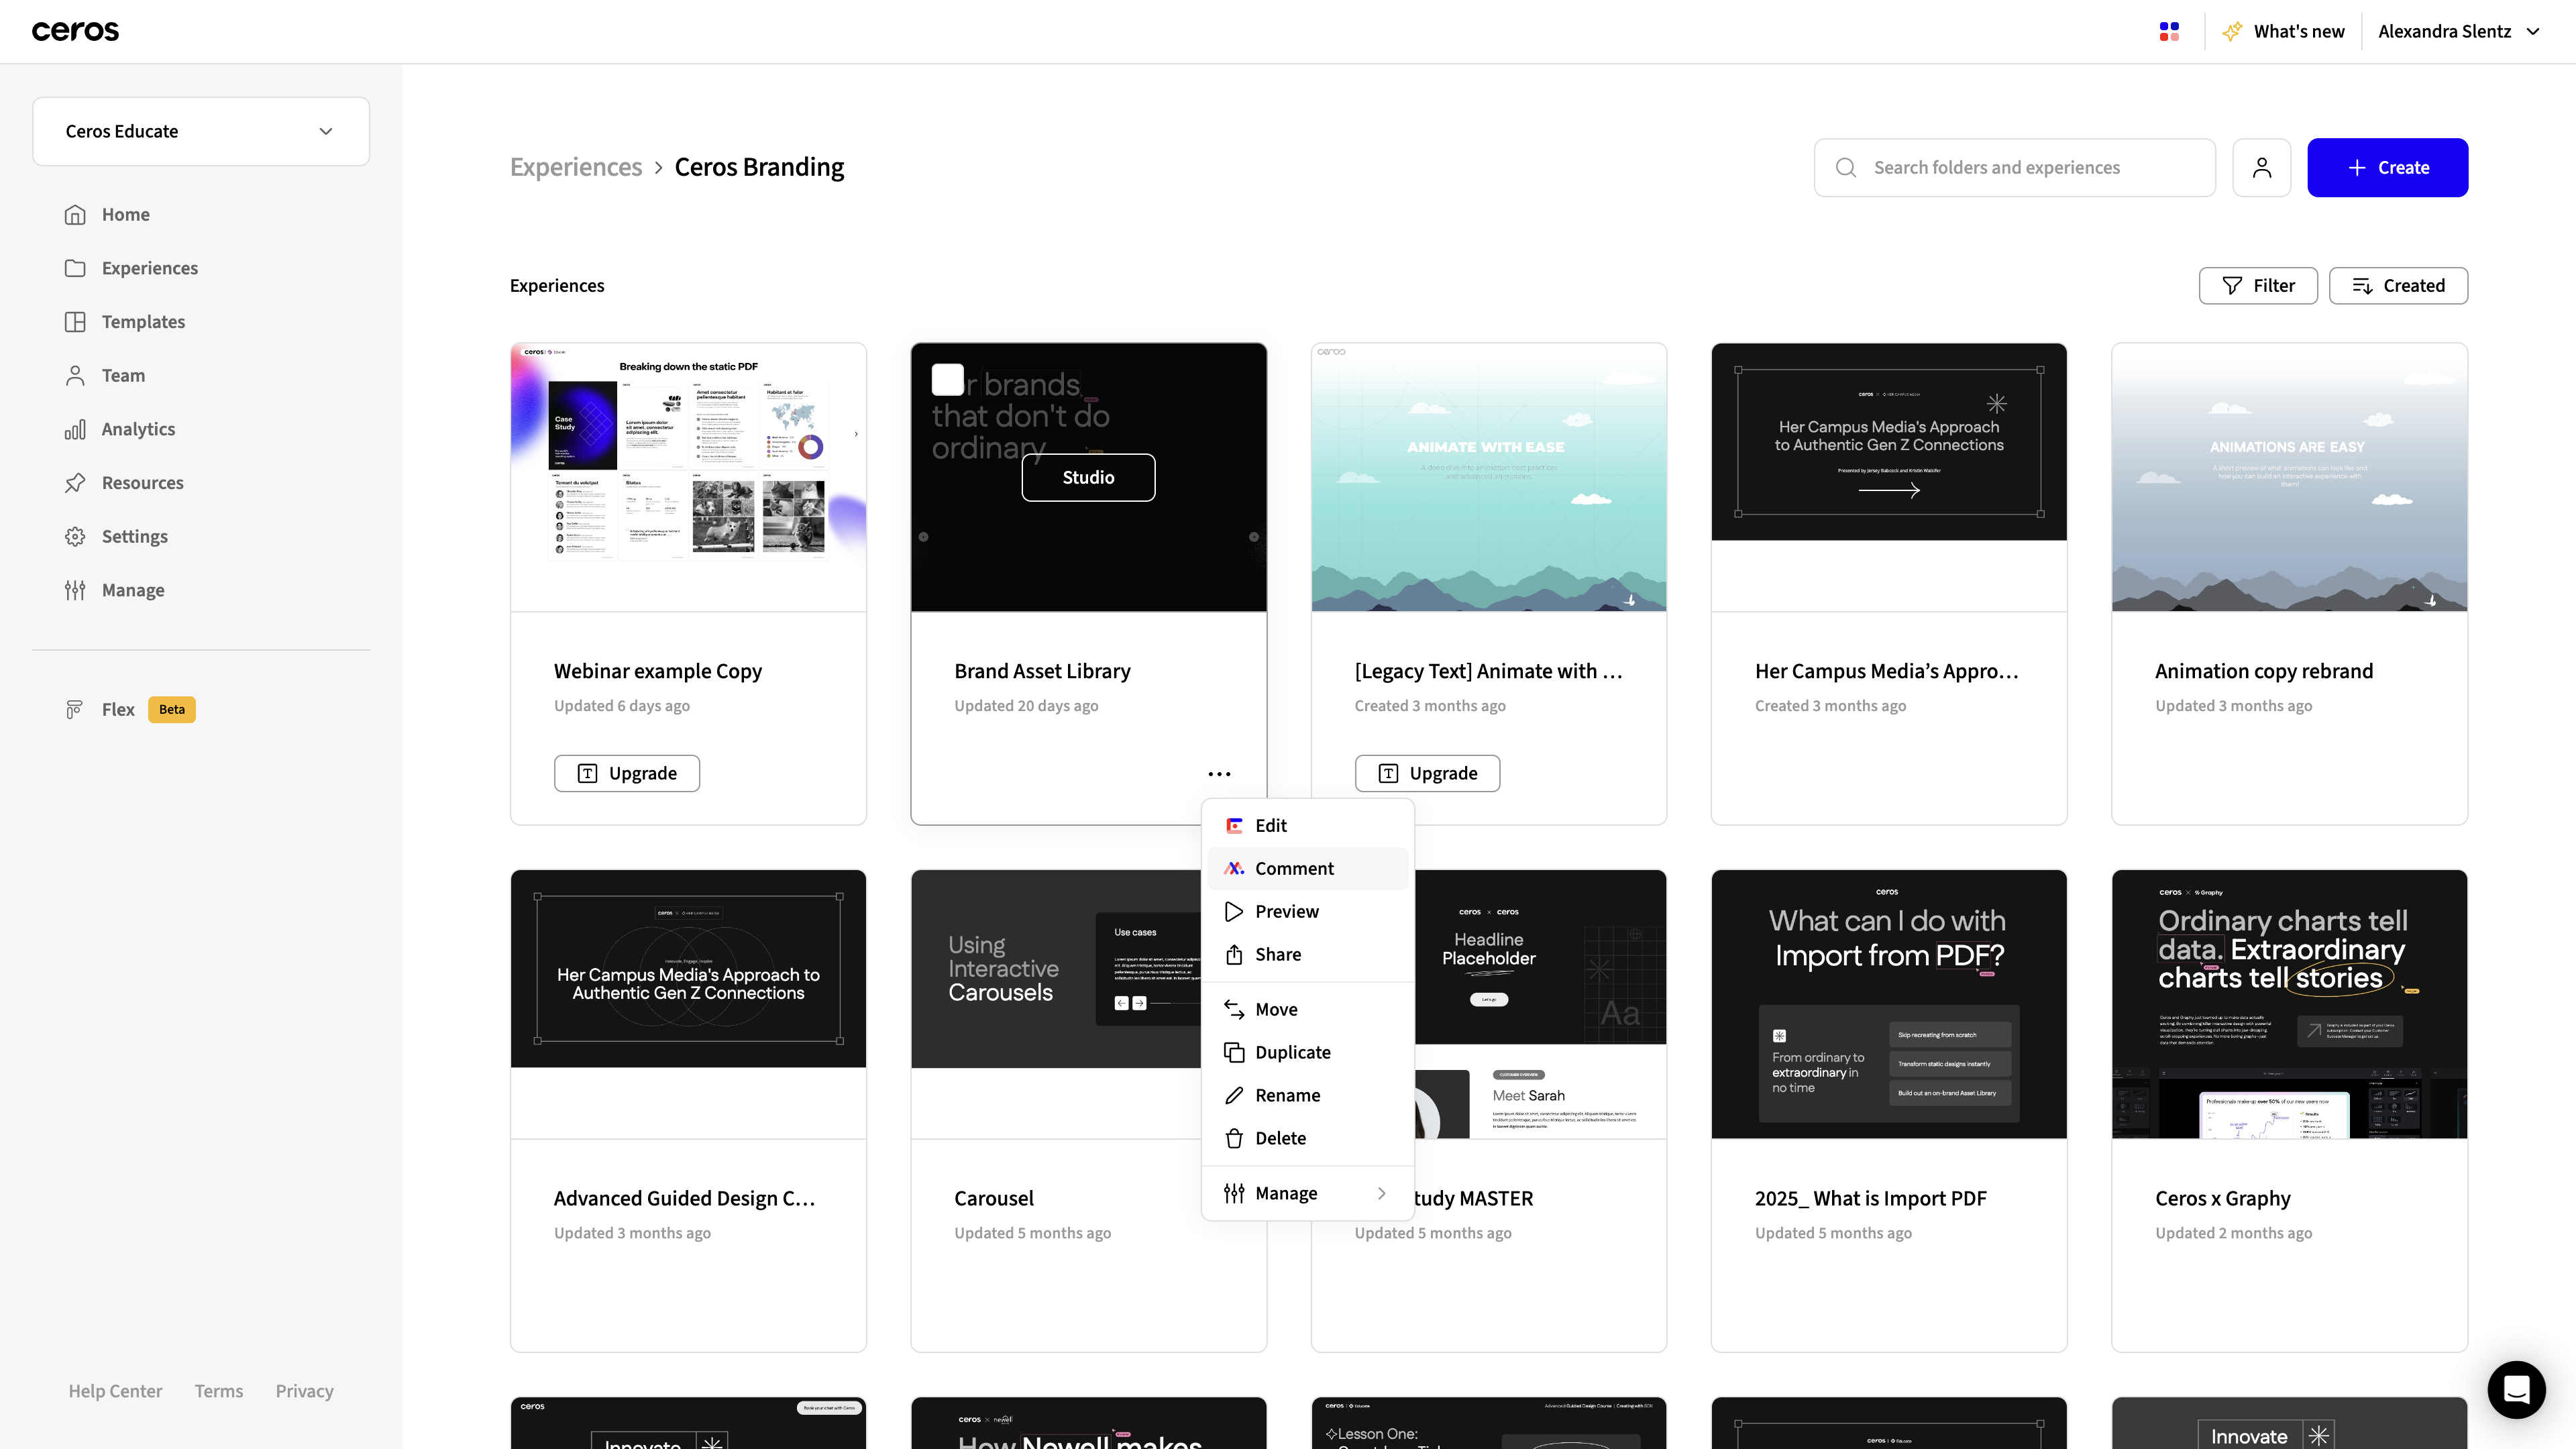Select Comment from the context menu
Viewport: 2576px width, 1449px height.
click(1307, 869)
